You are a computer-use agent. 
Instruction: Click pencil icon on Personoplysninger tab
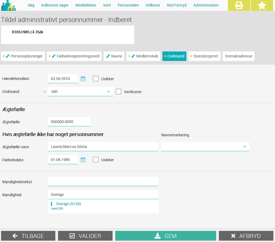click(8, 56)
